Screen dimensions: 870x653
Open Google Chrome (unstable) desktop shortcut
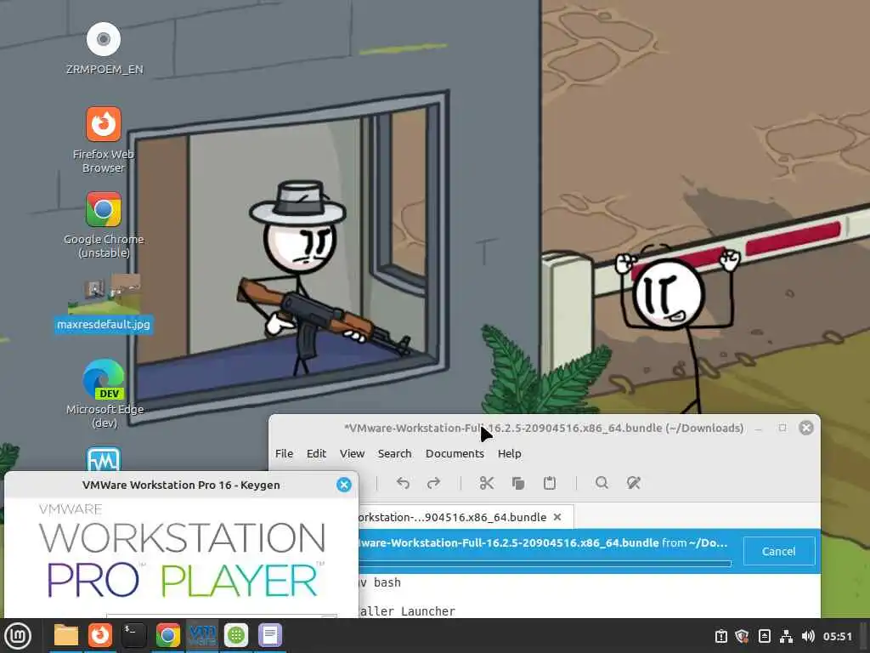point(104,209)
